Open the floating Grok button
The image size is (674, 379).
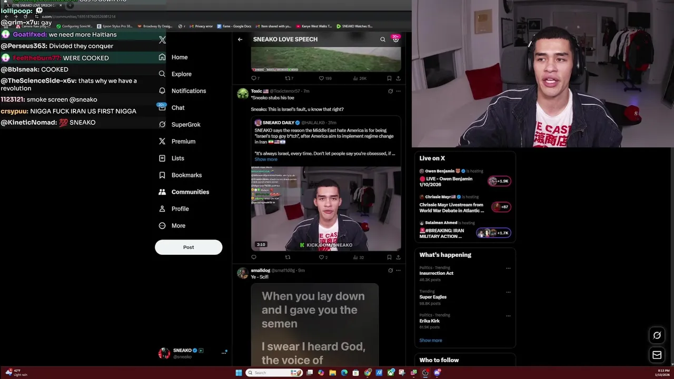point(657,335)
